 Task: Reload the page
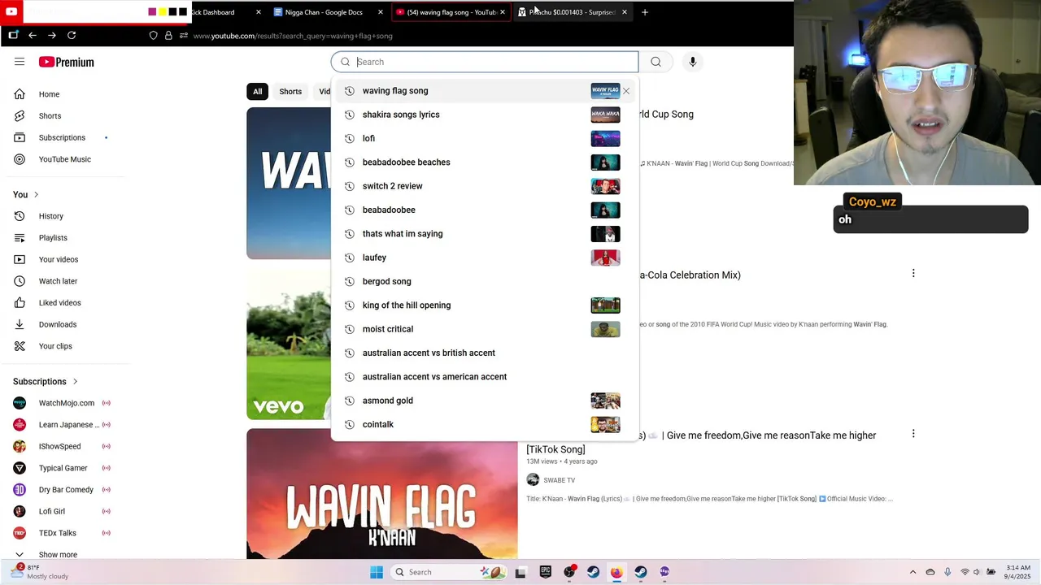72,36
